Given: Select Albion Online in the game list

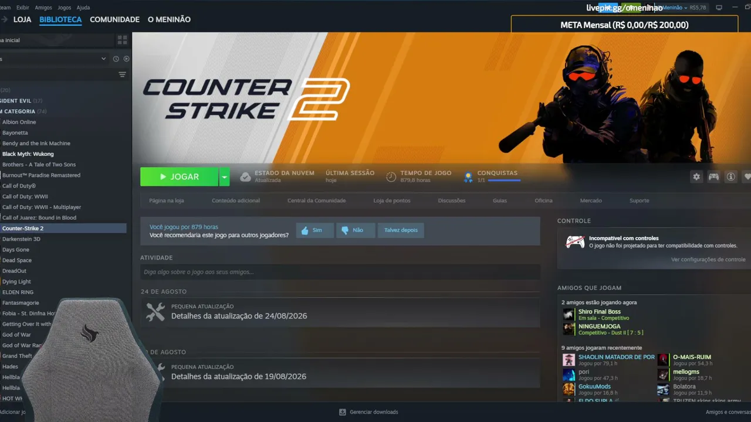Looking at the screenshot, I should 19,122.
